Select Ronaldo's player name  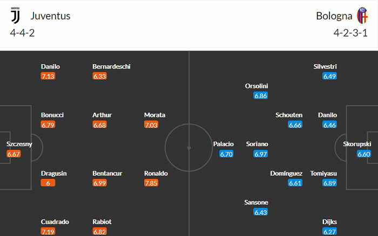pos(156,173)
